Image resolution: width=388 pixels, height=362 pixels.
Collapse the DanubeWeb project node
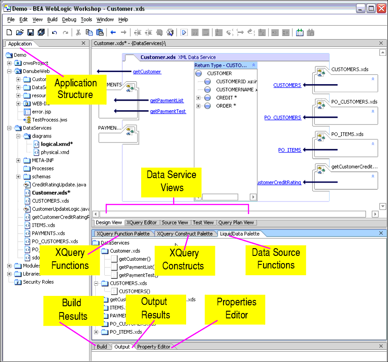[x=9, y=71]
